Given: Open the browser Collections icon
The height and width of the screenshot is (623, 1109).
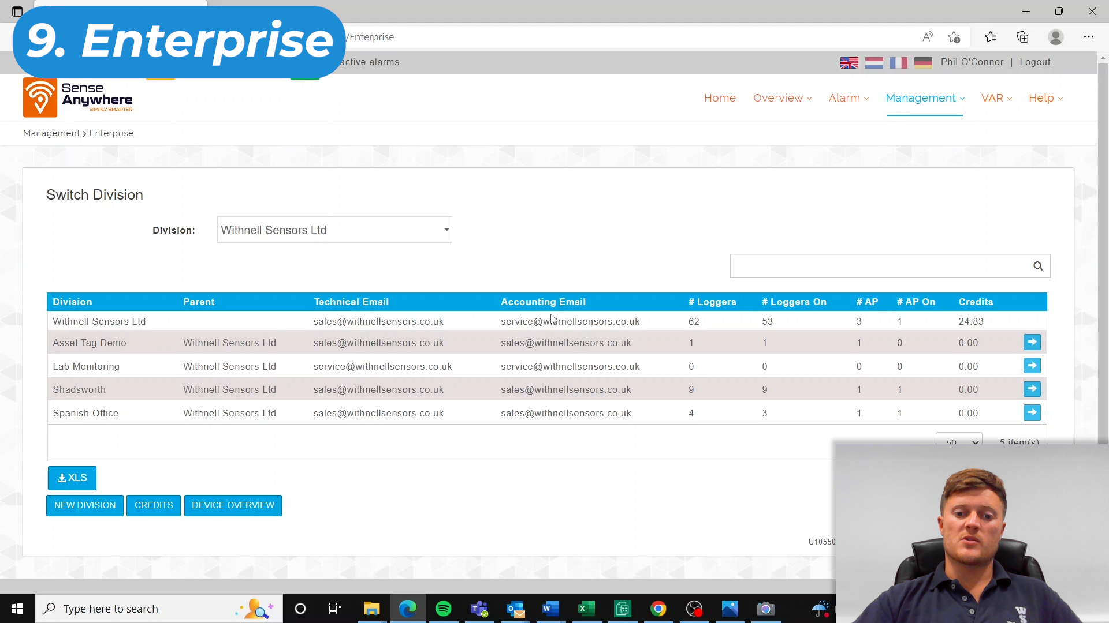Looking at the screenshot, I should click(1022, 37).
